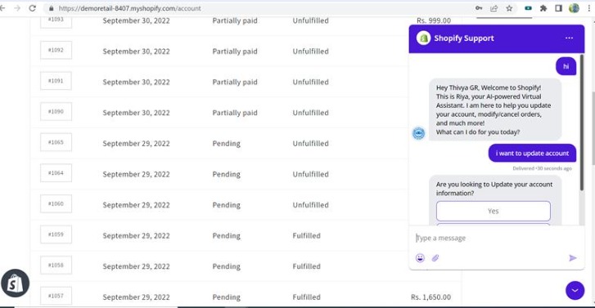The height and width of the screenshot is (308, 595).
Task: Click the address bar URL
Action: pos(130,8)
